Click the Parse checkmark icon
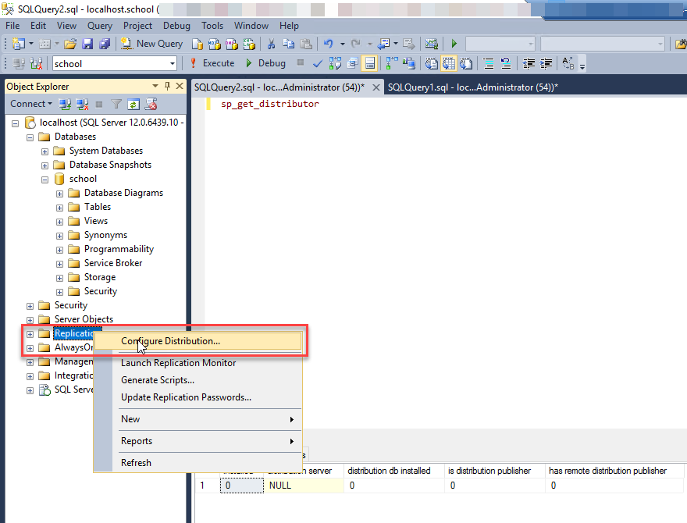 coord(318,63)
